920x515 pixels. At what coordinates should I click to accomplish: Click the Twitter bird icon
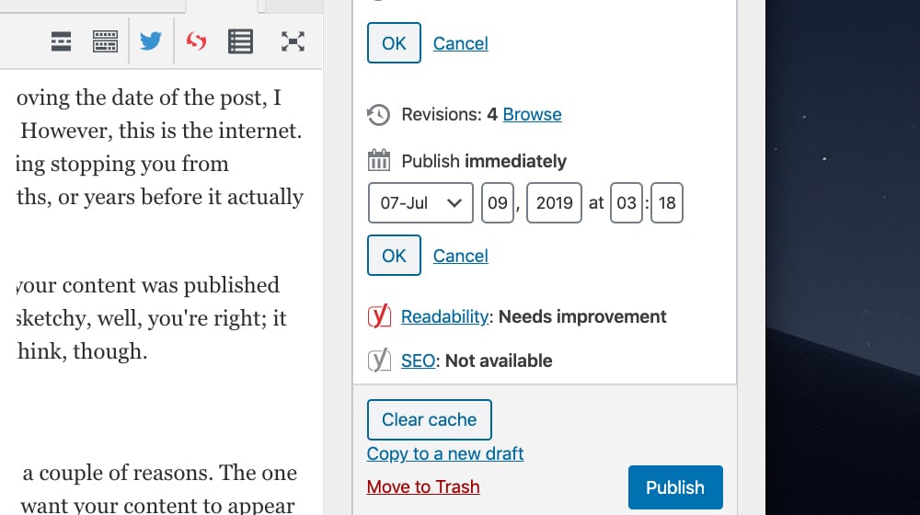click(151, 41)
